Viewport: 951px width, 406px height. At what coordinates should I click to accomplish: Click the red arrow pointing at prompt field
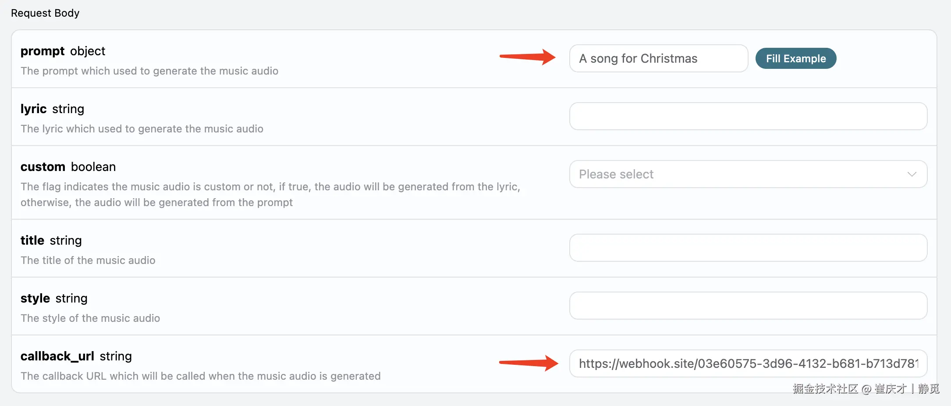tap(528, 57)
